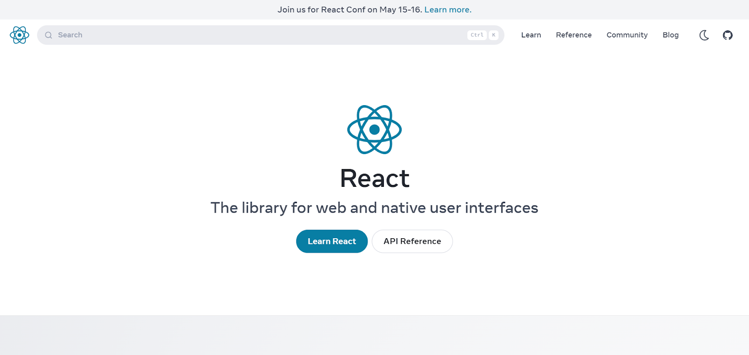Viewport: 749px width, 355px height.
Task: Open the Blog nav item
Action: point(670,35)
